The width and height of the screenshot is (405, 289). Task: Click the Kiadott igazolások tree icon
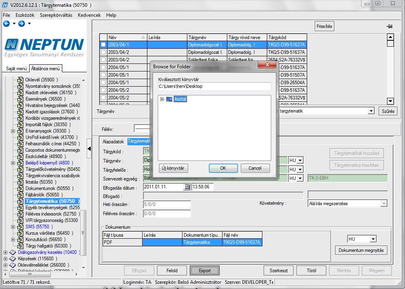tap(20, 112)
